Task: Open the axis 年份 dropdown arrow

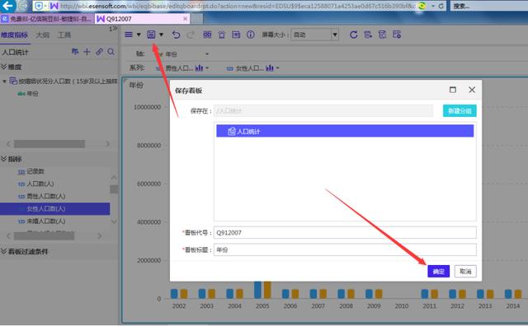Action: tap(207, 54)
